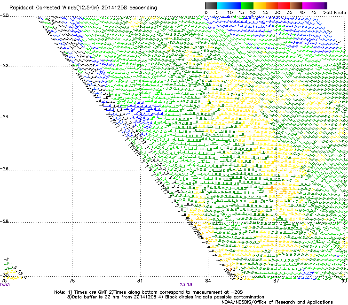Click the longitude label '90'
348x305 pixels.
[x=344, y=281]
